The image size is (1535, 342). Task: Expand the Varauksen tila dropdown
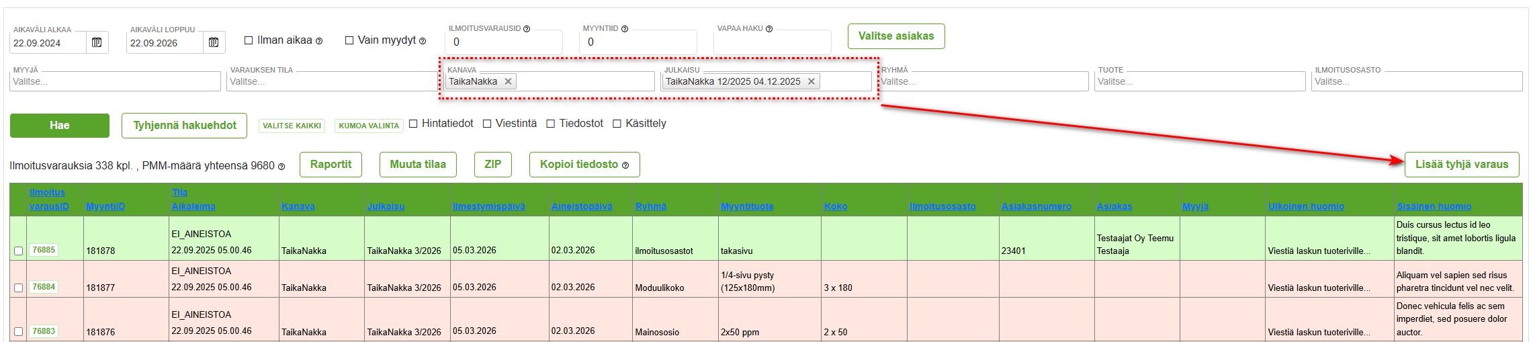(x=332, y=81)
